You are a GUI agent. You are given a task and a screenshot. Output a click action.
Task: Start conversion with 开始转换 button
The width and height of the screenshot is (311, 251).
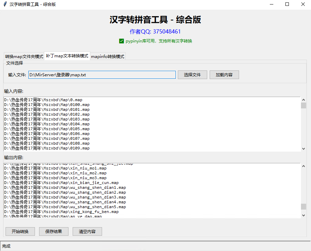pos(20,231)
